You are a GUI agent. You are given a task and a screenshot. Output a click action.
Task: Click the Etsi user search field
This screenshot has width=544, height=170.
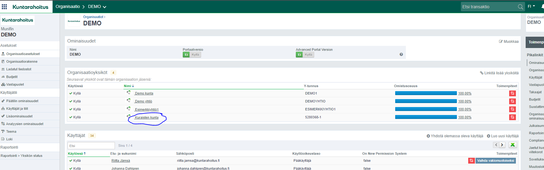coord(91,146)
